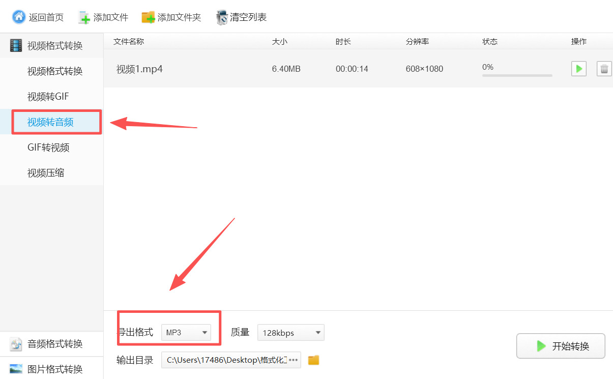This screenshot has height=379, width=613.
Task: Click the 大小 column header
Action: 280,42
